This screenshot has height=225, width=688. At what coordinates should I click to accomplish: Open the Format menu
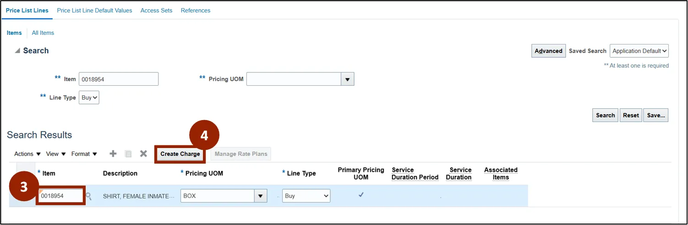pyautogui.click(x=84, y=154)
